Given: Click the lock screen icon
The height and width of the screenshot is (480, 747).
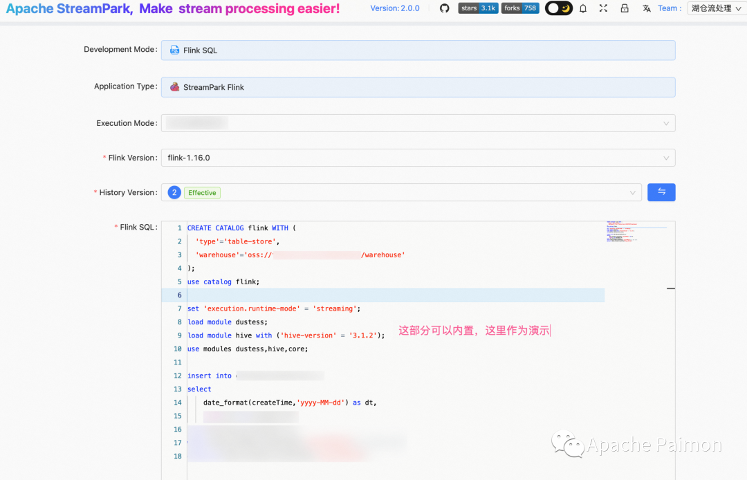Looking at the screenshot, I should click(625, 8).
